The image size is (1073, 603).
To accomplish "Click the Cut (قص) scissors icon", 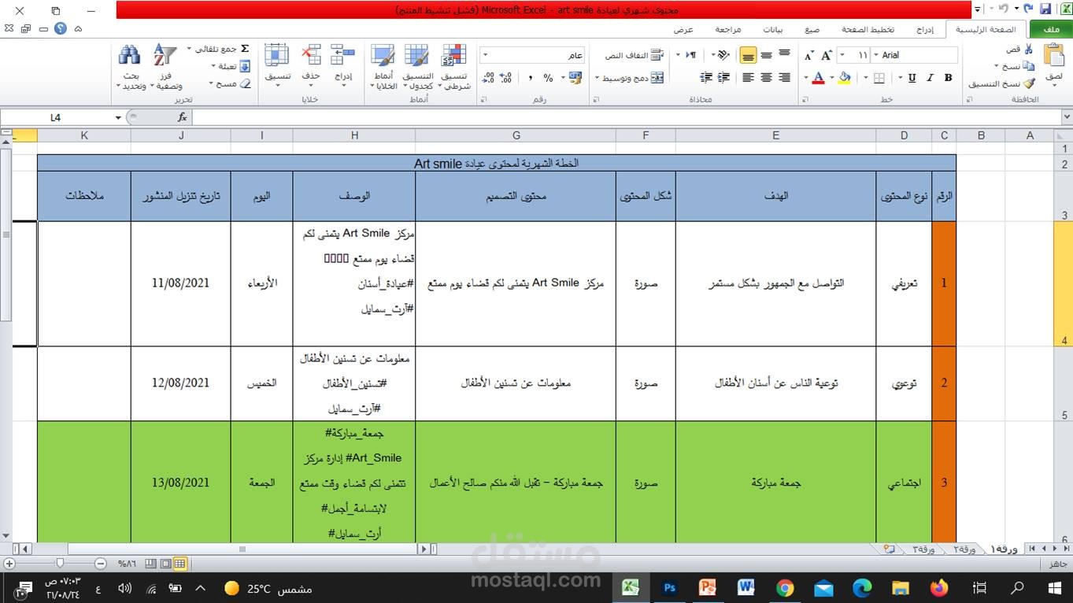I will [1028, 49].
